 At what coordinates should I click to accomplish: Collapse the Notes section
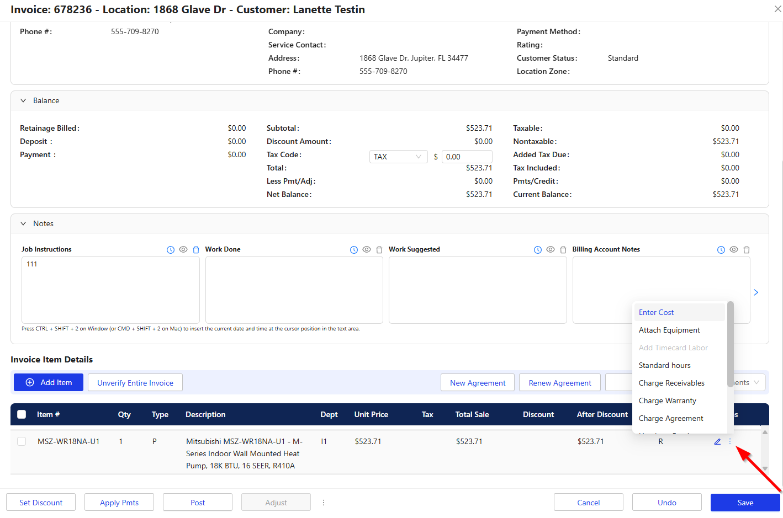pyautogui.click(x=23, y=223)
